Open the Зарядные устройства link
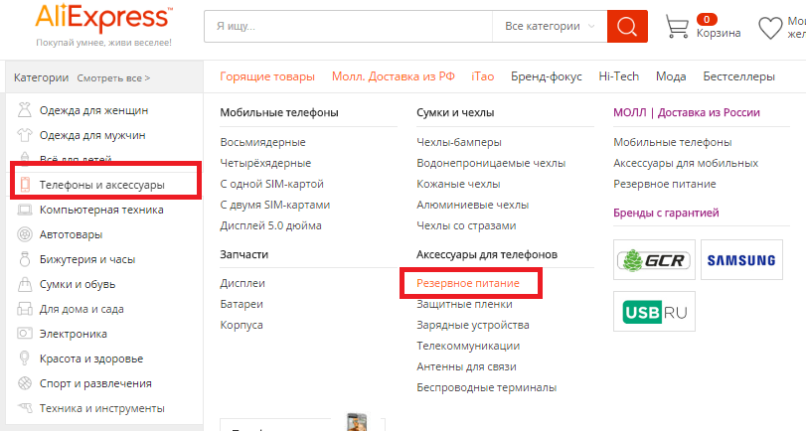 point(473,325)
